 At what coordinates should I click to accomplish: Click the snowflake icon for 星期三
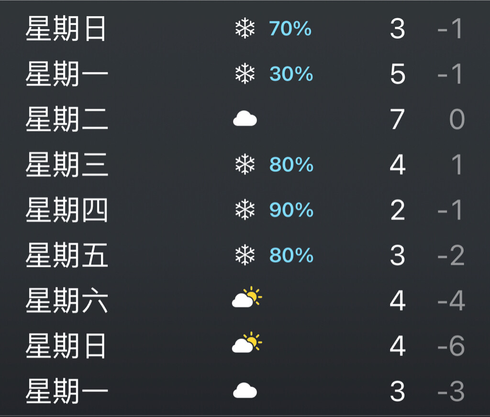[x=245, y=164]
